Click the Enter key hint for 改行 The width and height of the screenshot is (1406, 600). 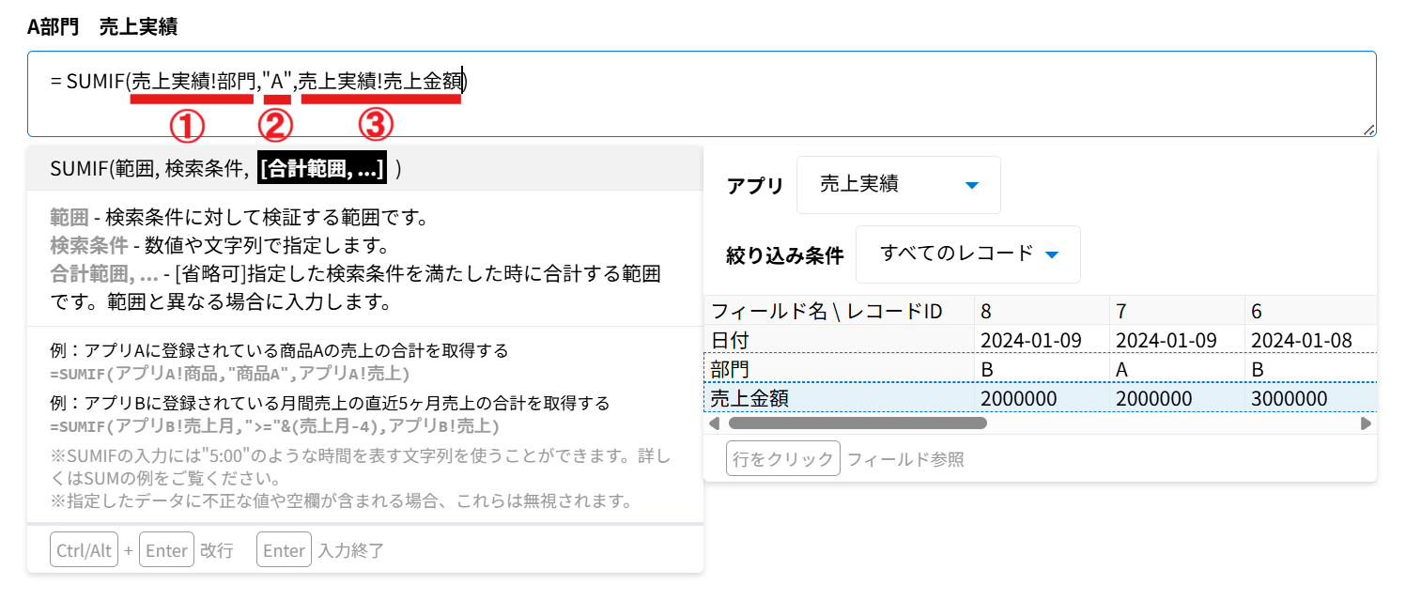click(x=166, y=550)
